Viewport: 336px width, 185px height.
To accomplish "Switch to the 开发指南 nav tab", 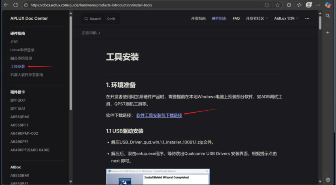I will (x=198, y=19).
